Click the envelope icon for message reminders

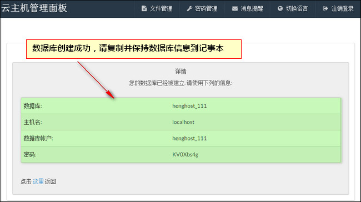[x=234, y=8]
